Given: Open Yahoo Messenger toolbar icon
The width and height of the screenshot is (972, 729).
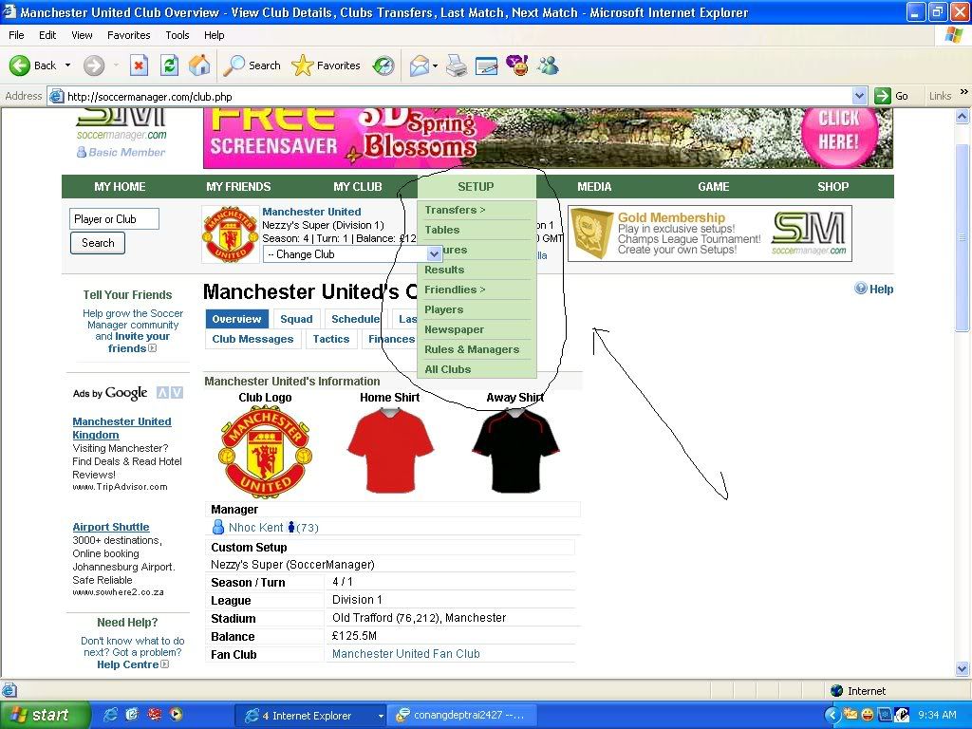Looking at the screenshot, I should 517,65.
